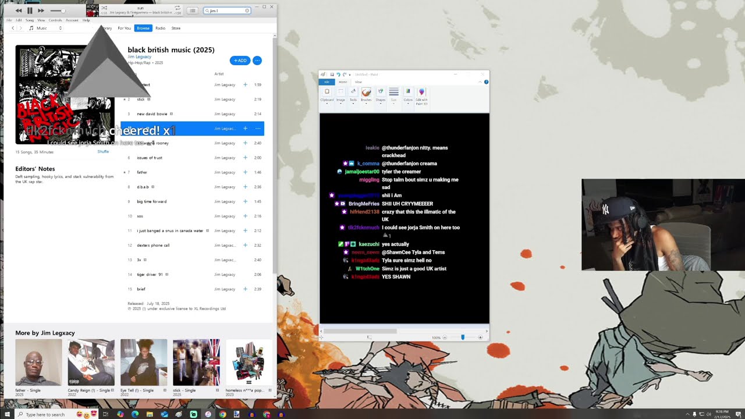Viewport: 745px width, 419px height.
Task: Shuffle the album via Shuffle link
Action: coord(103,152)
